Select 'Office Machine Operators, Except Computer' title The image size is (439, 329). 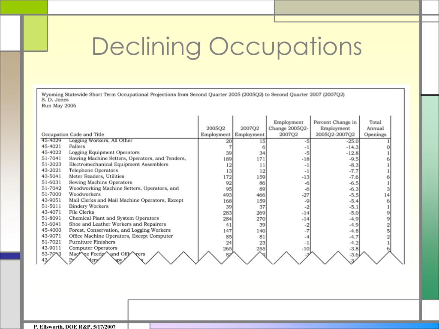121,236
